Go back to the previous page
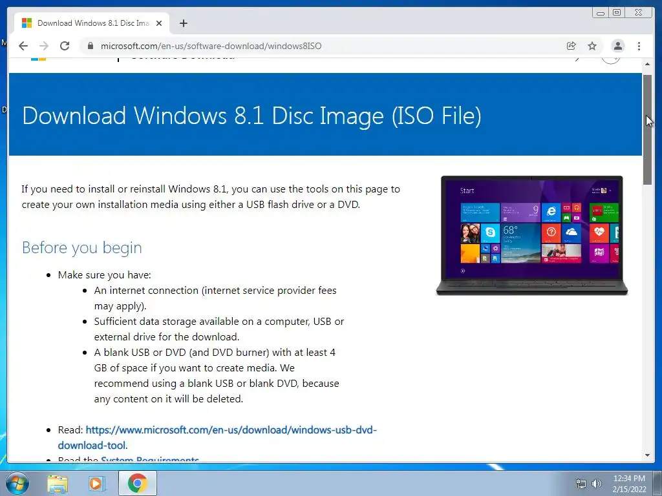Screen dimensions: 662x496 click(23, 46)
